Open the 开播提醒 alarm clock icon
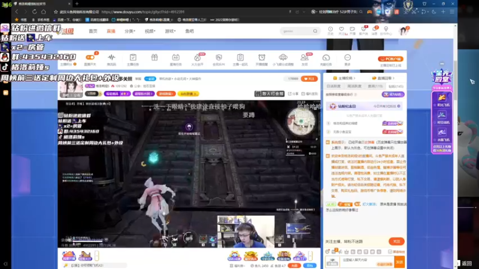This screenshot has width=479, height=269. point(262,57)
